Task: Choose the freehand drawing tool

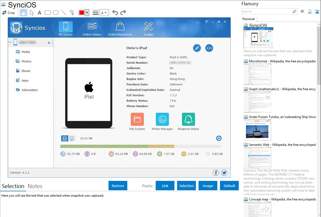Action: (72, 13)
